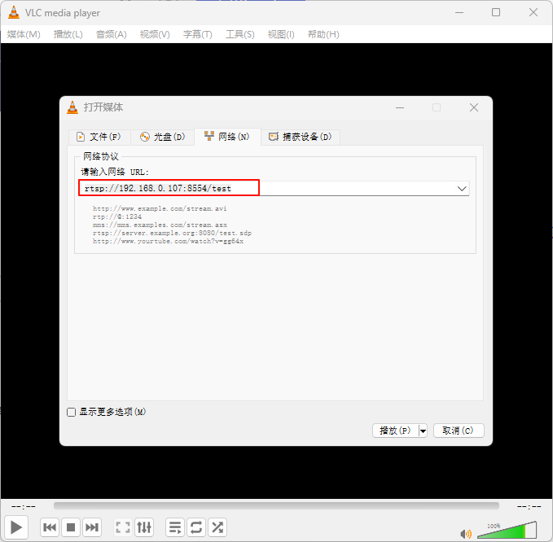This screenshot has height=542, width=553.
Task: Adjust the volume slider at 100%
Action: (507, 530)
